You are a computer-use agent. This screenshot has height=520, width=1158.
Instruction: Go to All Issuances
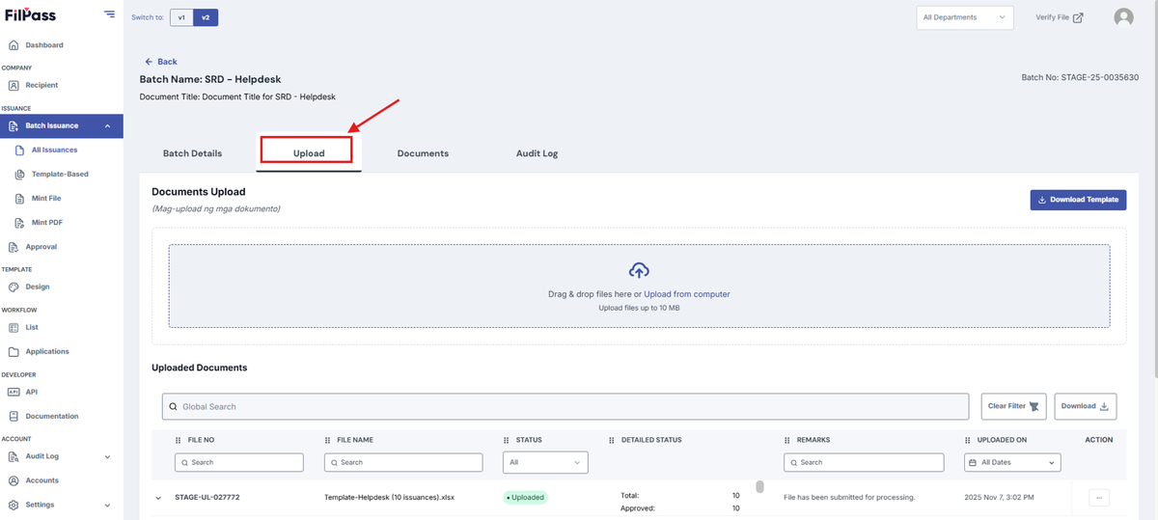54,150
